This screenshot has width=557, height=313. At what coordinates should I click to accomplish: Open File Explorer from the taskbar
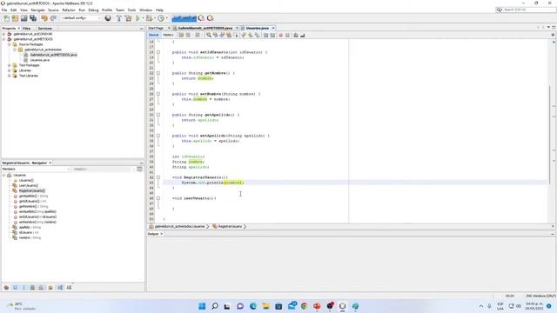click(265, 306)
